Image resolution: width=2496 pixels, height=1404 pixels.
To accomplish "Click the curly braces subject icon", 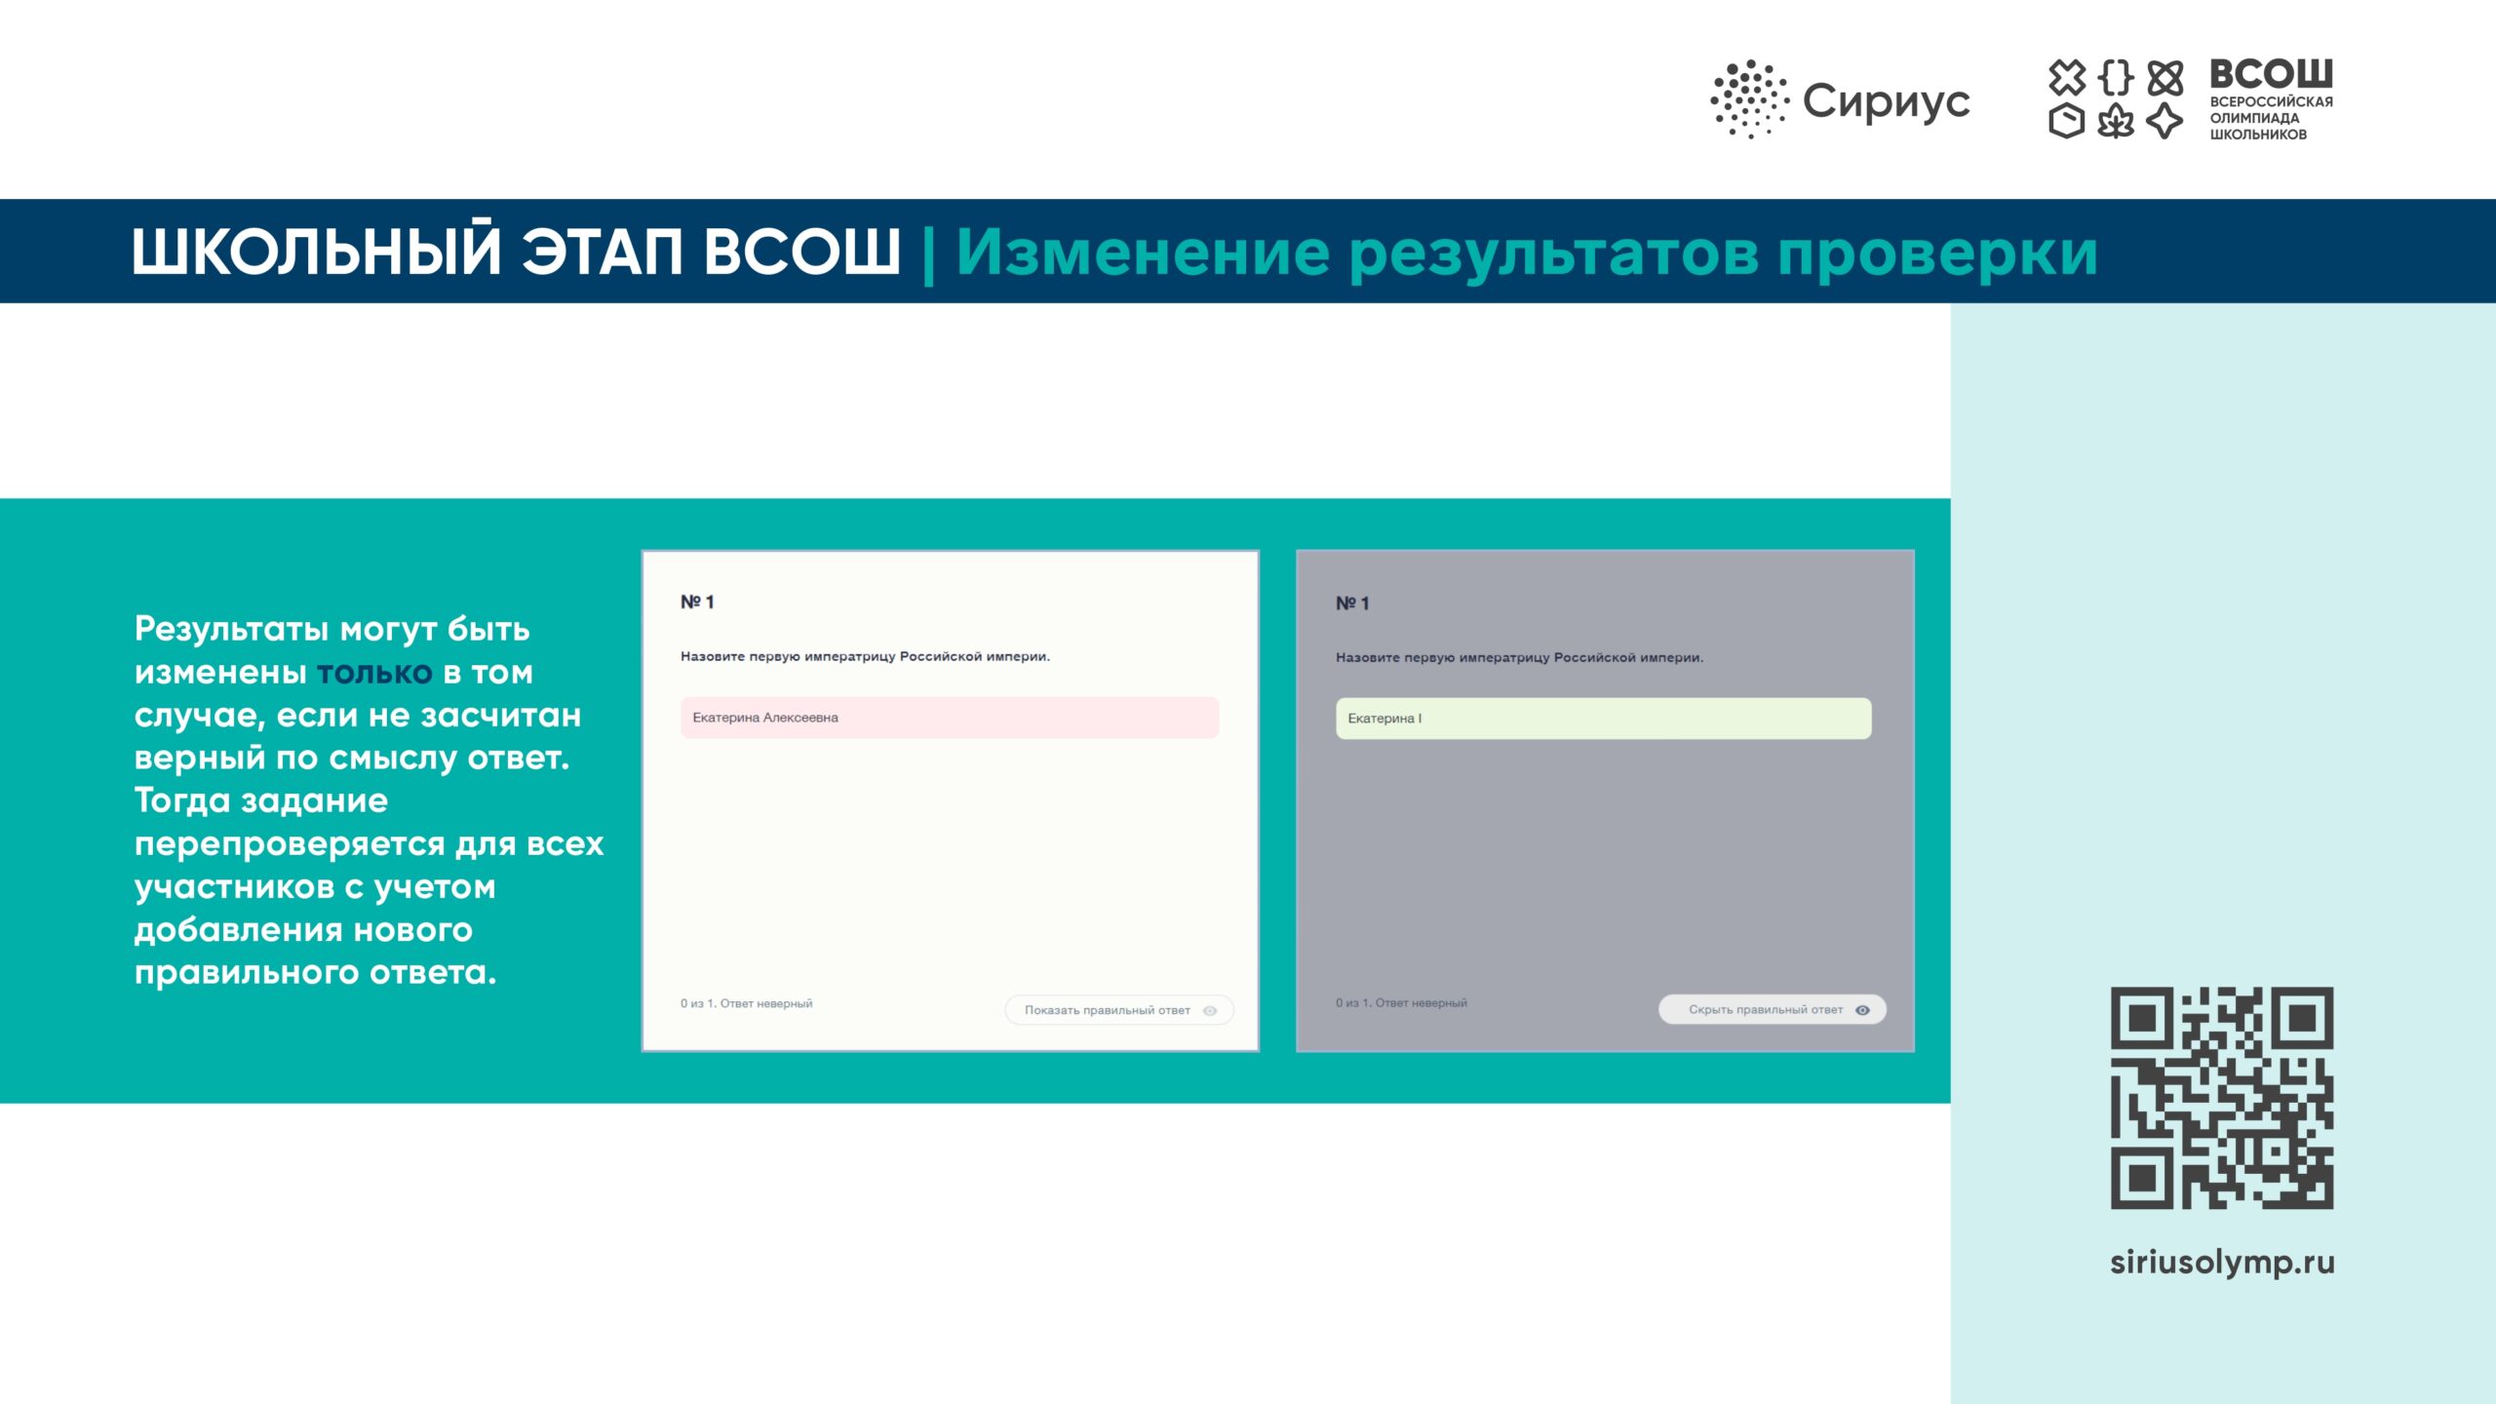I will click(x=2116, y=77).
